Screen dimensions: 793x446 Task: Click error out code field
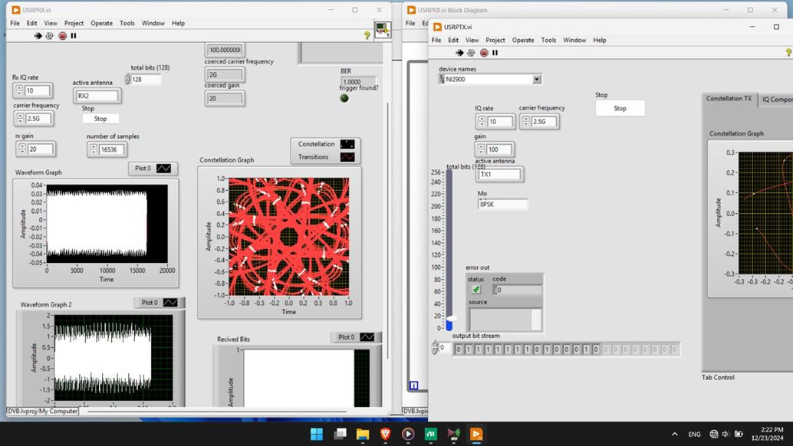coord(517,290)
